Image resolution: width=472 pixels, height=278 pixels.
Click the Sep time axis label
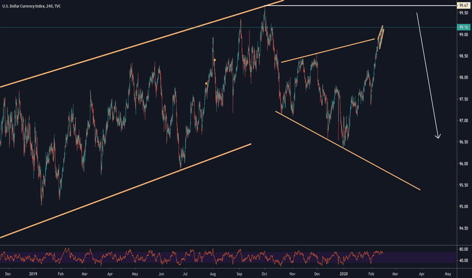[240, 274]
